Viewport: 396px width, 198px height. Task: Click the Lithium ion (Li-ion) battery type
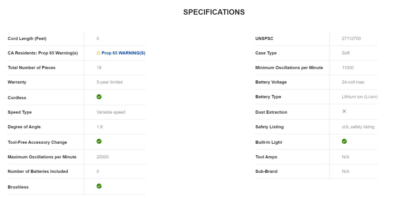pos(360,97)
